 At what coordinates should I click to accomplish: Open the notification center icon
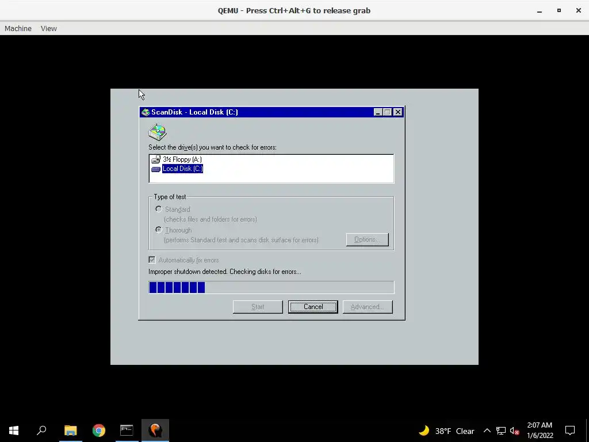coord(570,430)
